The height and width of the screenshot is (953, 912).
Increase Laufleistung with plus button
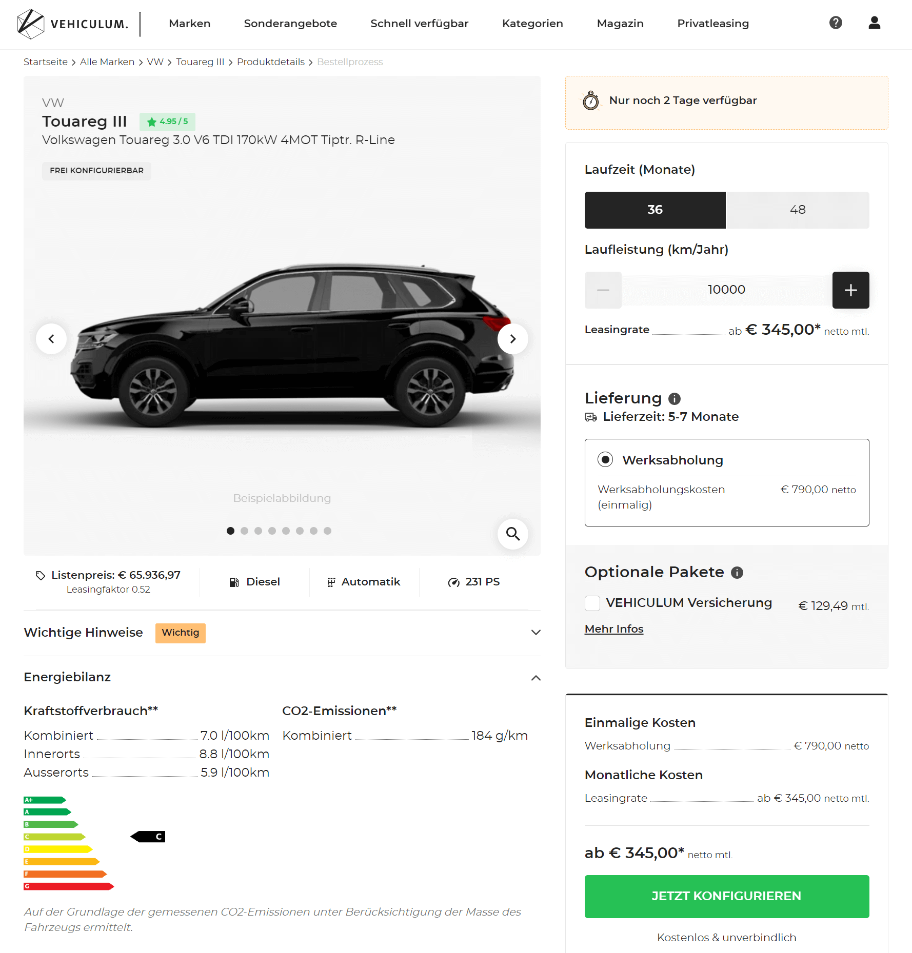point(851,290)
